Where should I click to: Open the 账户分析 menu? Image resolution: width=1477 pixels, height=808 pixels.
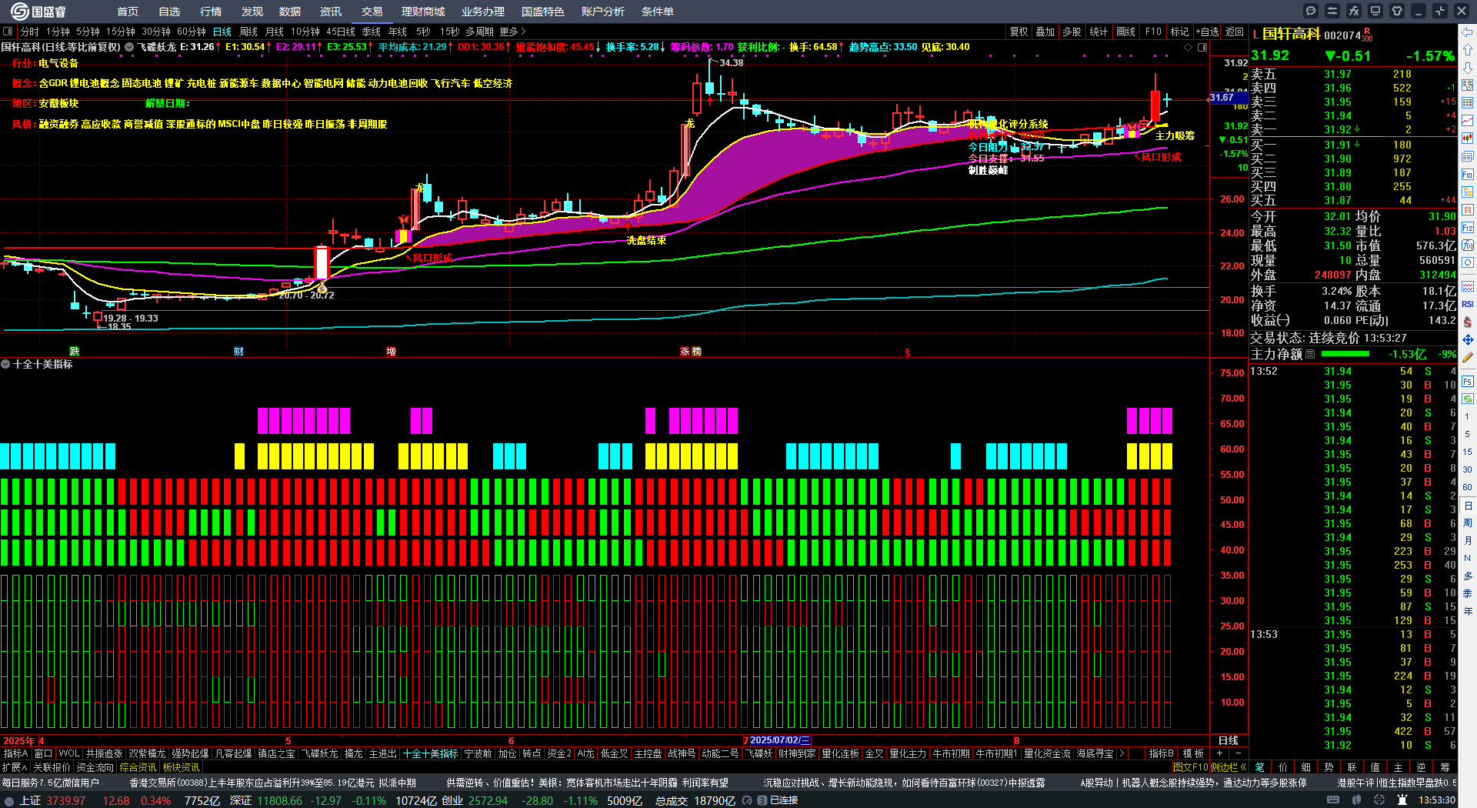click(603, 12)
